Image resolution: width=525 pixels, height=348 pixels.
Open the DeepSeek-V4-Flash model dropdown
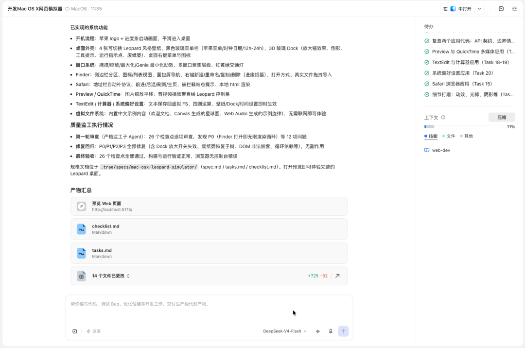284,331
